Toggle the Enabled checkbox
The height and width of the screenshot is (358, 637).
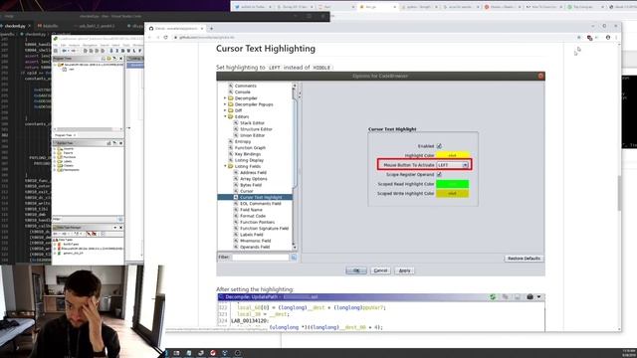point(439,146)
